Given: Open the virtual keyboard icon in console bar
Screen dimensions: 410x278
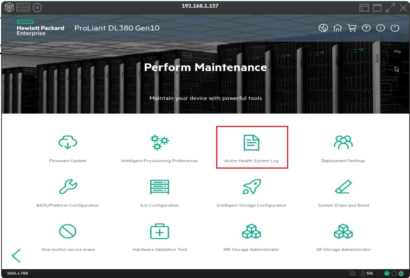Looking at the screenshot, I should [23, 8].
